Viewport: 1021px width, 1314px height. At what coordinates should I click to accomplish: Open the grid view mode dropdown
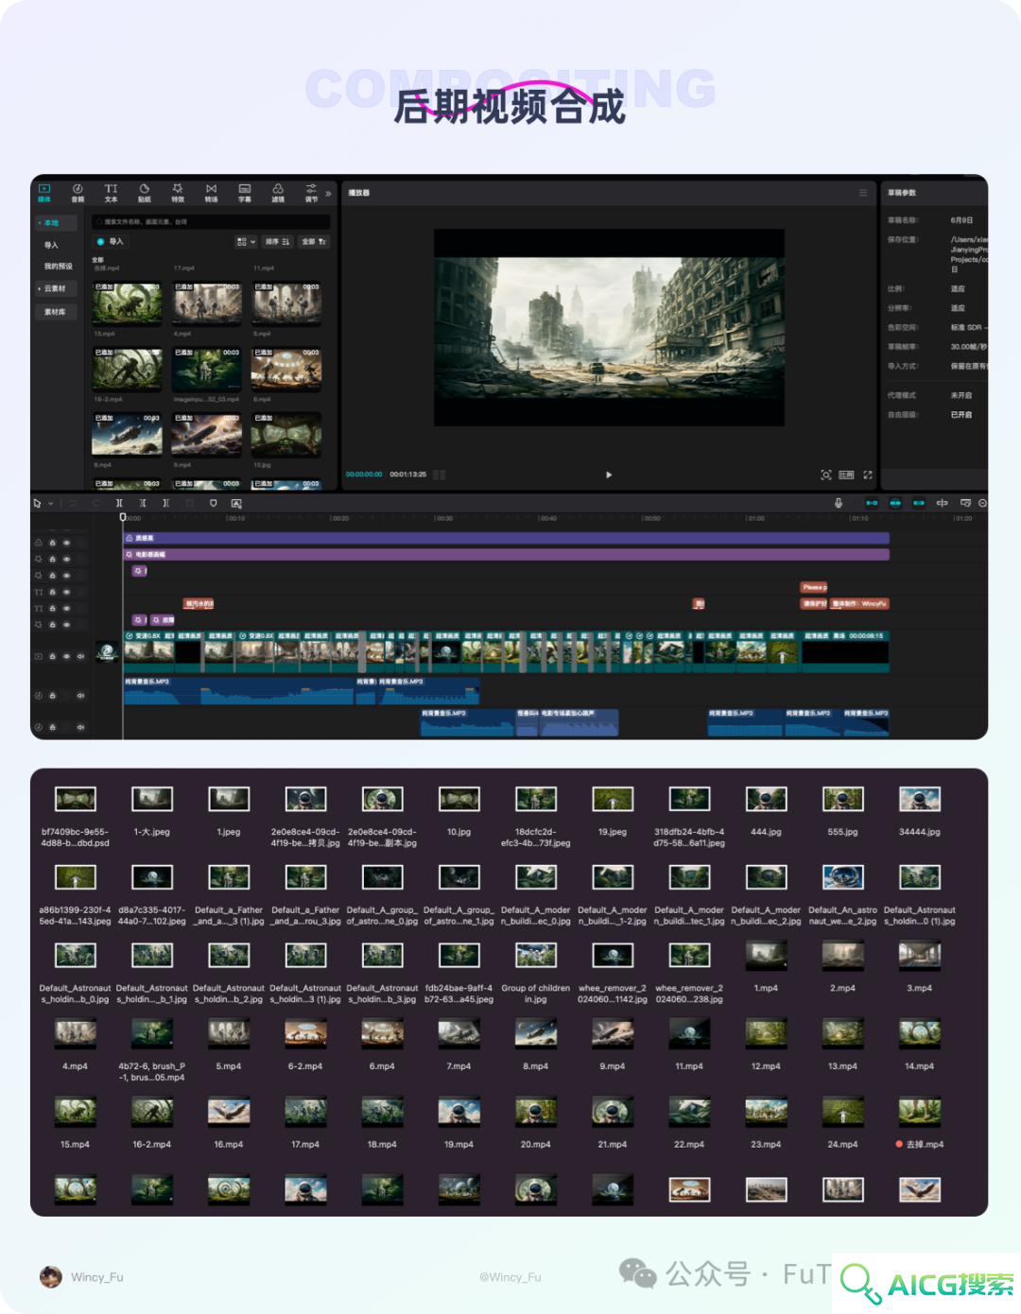coord(246,242)
